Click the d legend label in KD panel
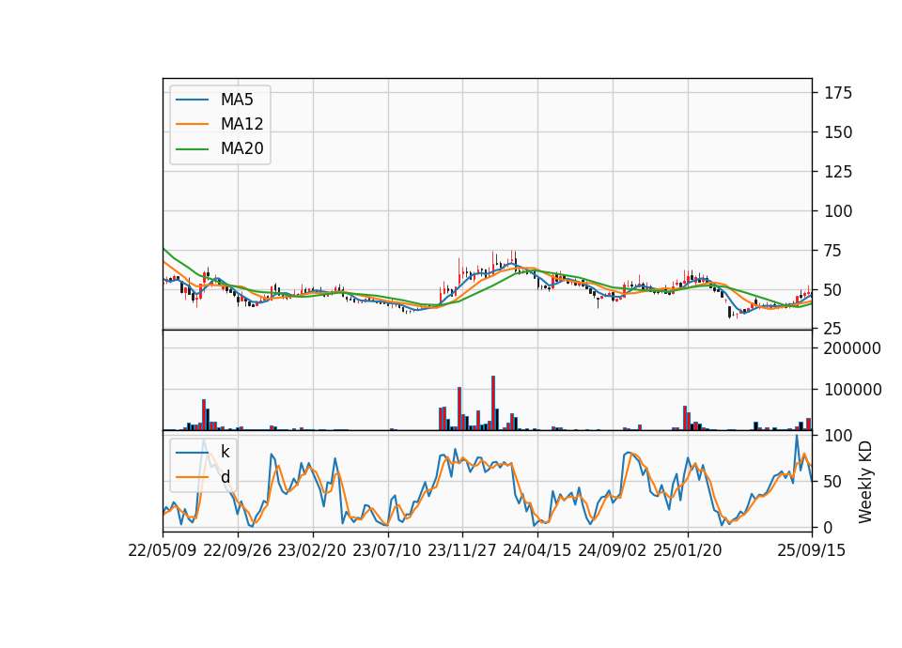Image resolution: width=902 pixels, height=648 pixels. [225, 477]
